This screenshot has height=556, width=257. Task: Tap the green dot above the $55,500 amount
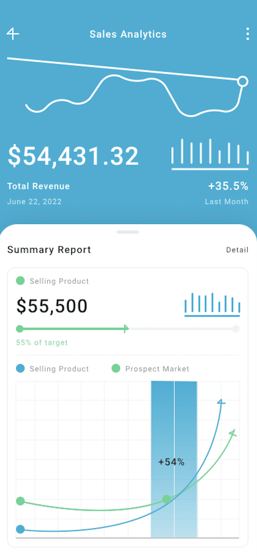point(20,281)
